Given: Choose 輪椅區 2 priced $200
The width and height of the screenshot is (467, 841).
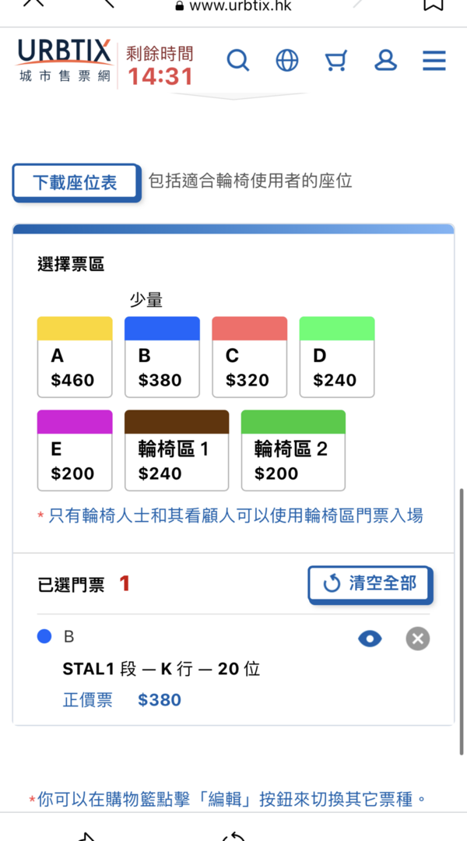Looking at the screenshot, I should (x=293, y=451).
